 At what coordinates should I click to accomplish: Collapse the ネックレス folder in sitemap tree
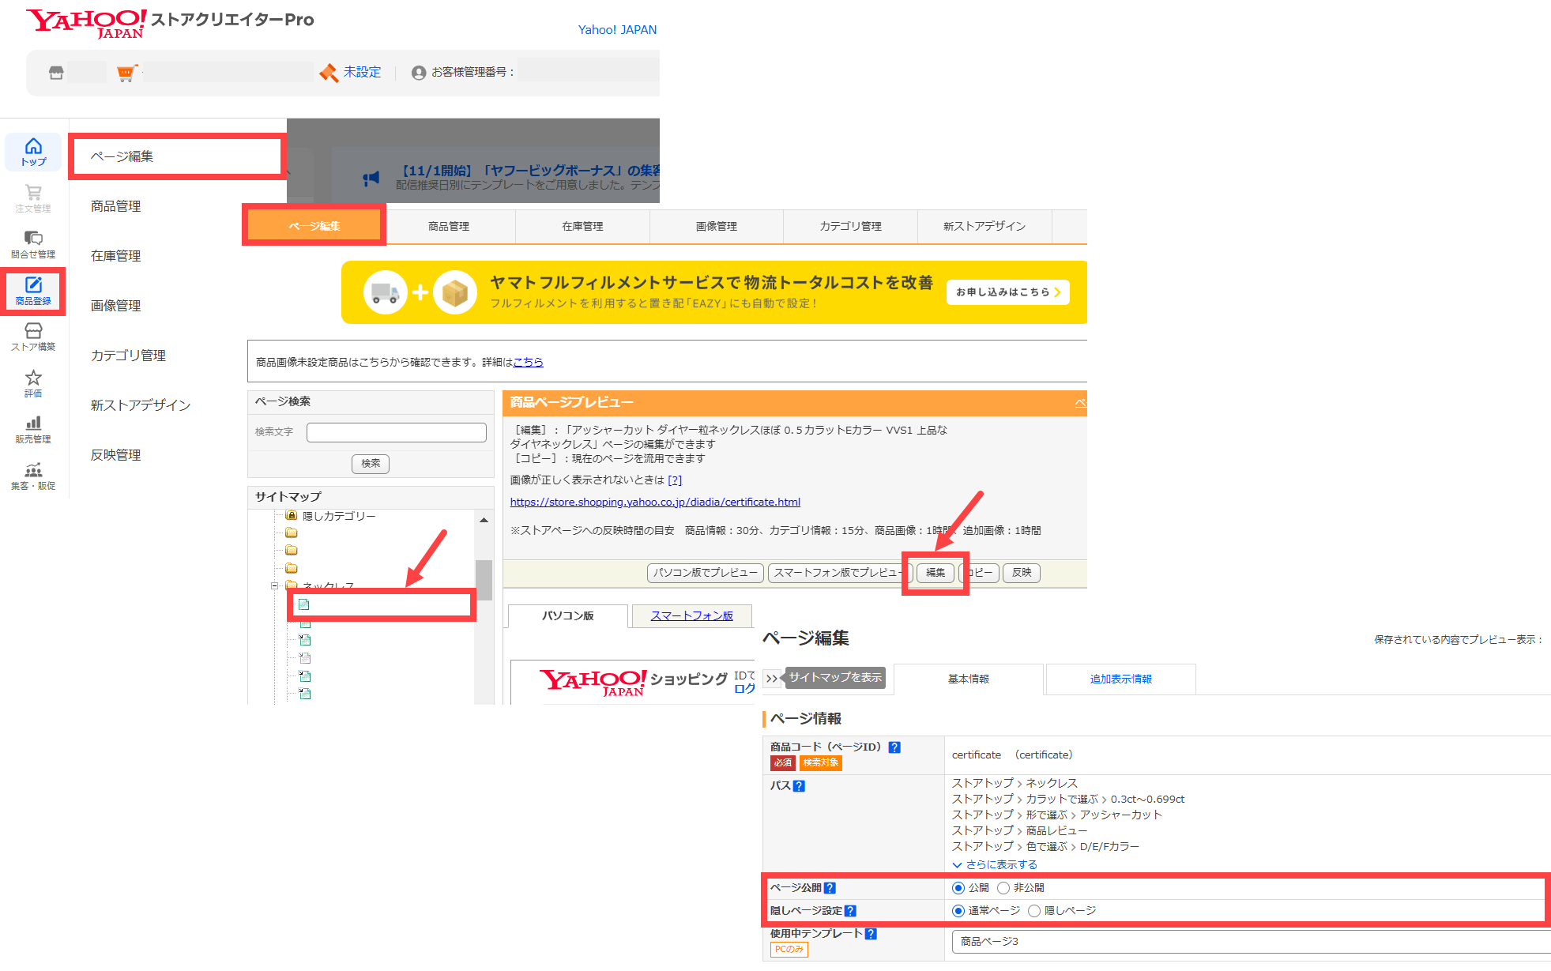[275, 585]
